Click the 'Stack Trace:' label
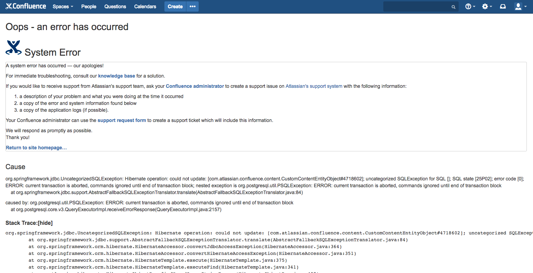Screen dimensions: 533x273 coord(22,223)
